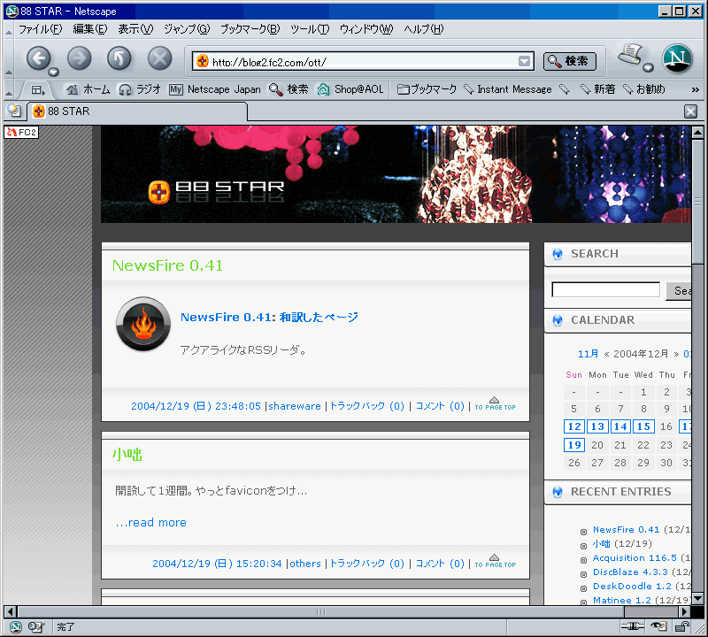Open the 表示(V) menu
The height and width of the screenshot is (637, 708).
[135, 29]
